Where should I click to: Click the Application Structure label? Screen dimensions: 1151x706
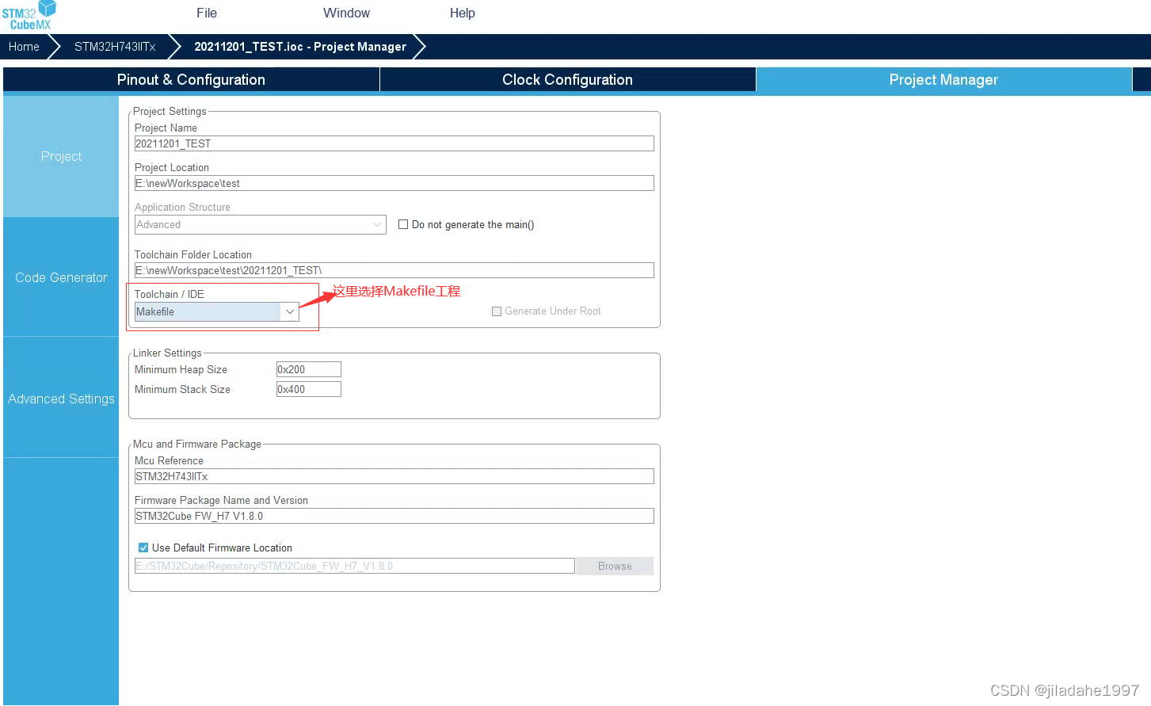[182, 207]
